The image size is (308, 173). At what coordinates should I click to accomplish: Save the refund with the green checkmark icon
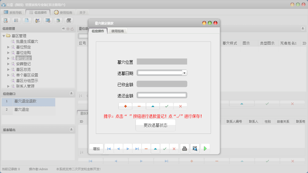click(x=166, y=106)
